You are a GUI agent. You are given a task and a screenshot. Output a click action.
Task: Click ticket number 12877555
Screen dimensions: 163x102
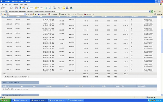[9, 69]
